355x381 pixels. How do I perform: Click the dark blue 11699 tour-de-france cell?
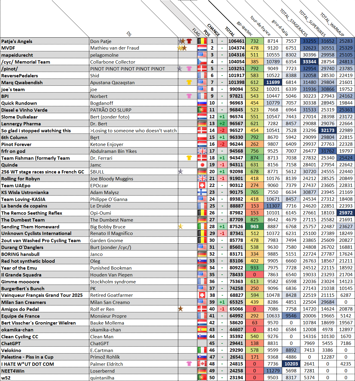[x=273, y=82]
